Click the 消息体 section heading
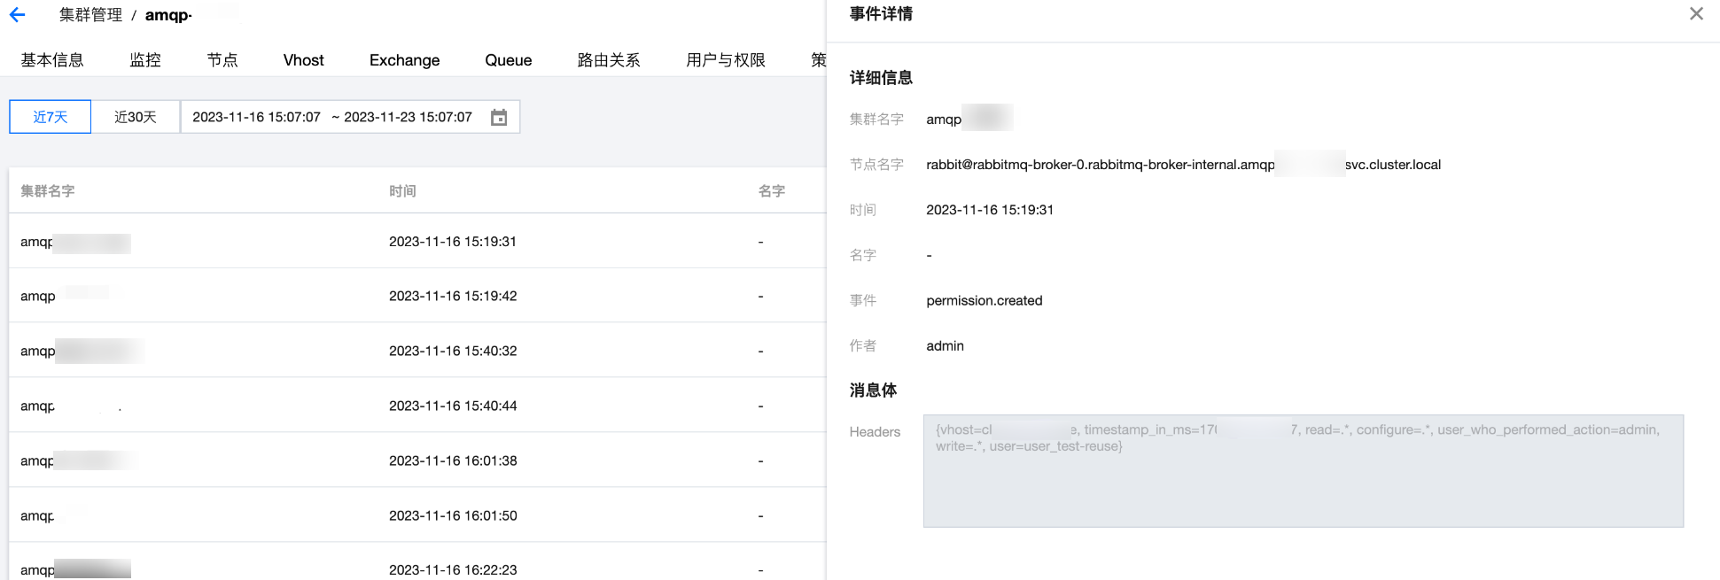The image size is (1720, 580). 873,391
